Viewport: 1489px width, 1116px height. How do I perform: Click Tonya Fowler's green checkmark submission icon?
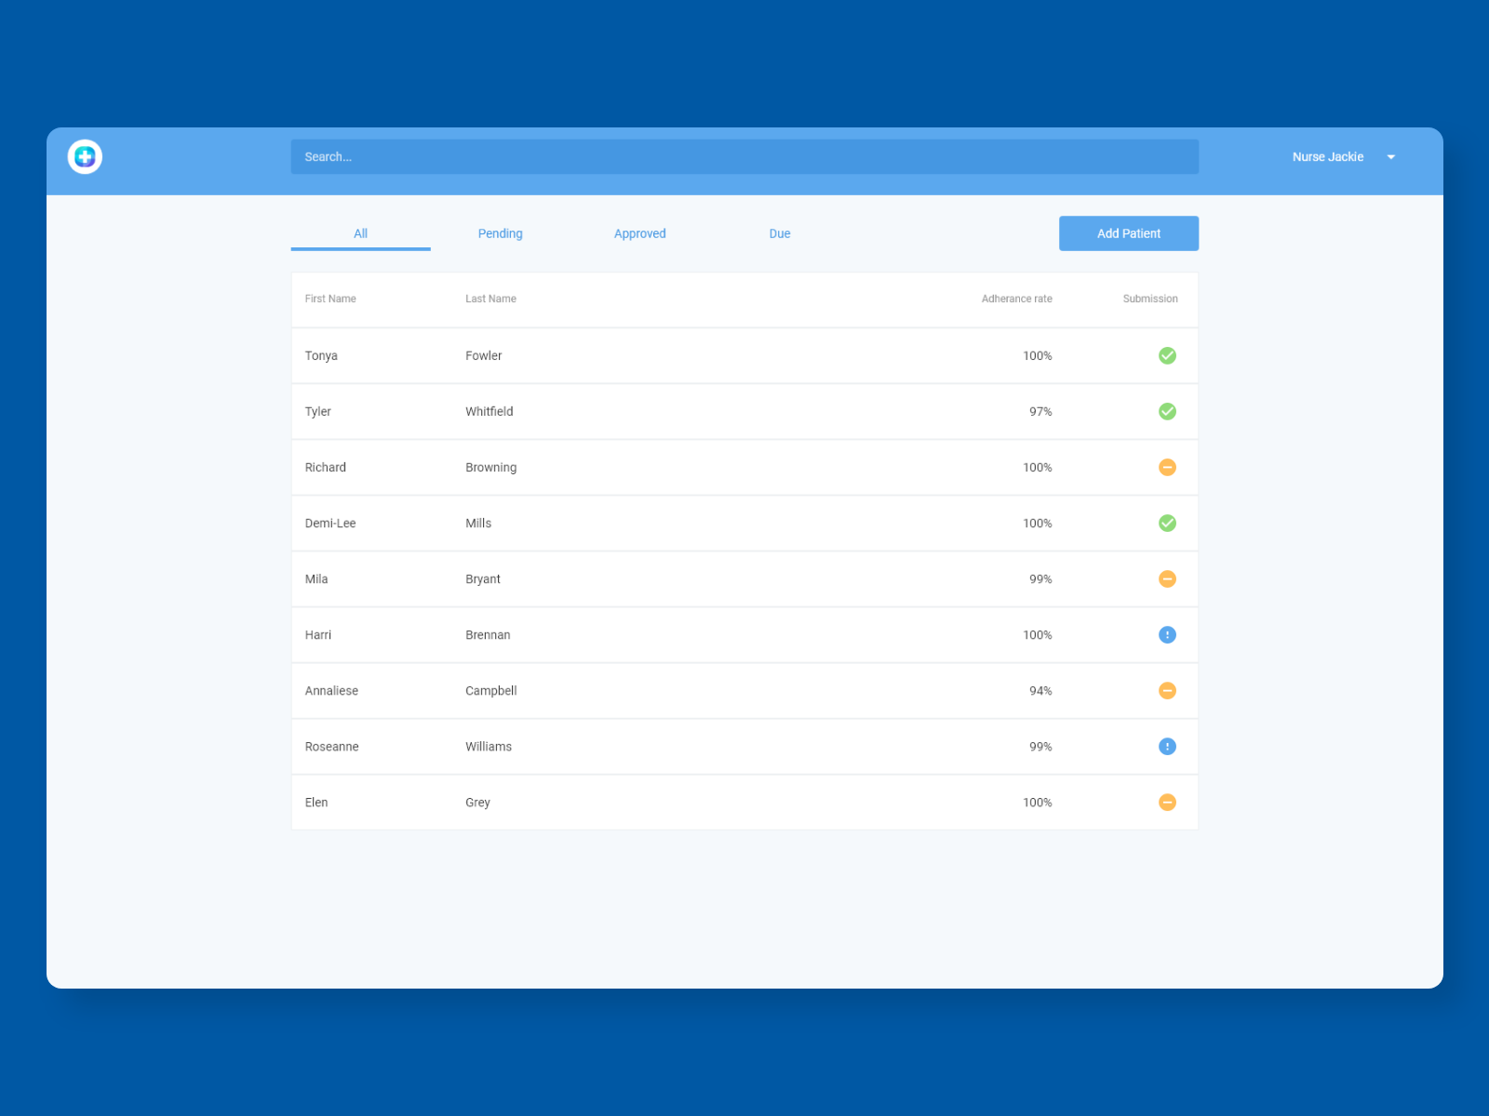[x=1167, y=355]
